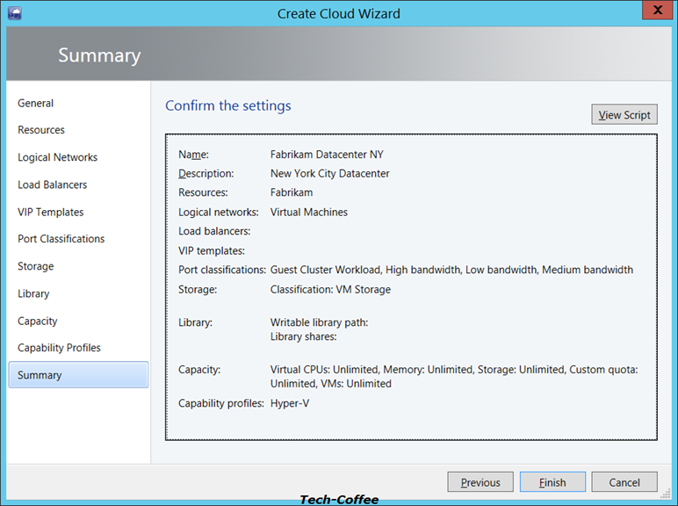Click the description New York City Datacenter

point(330,173)
